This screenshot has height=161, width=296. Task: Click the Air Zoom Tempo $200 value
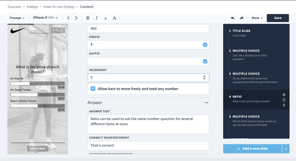pyautogui.click(x=61, y=98)
